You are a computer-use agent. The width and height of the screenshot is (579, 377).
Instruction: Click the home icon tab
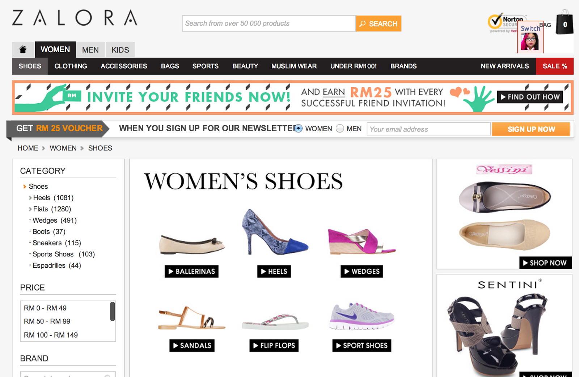click(x=23, y=50)
